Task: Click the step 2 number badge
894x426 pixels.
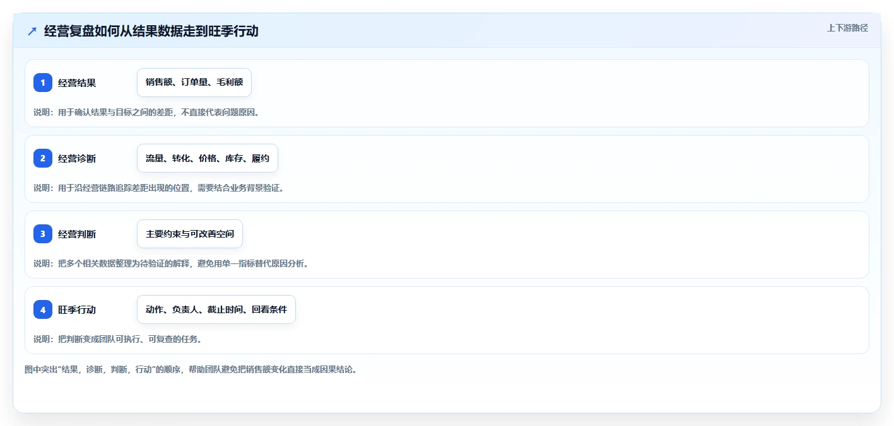Action: 43,158
